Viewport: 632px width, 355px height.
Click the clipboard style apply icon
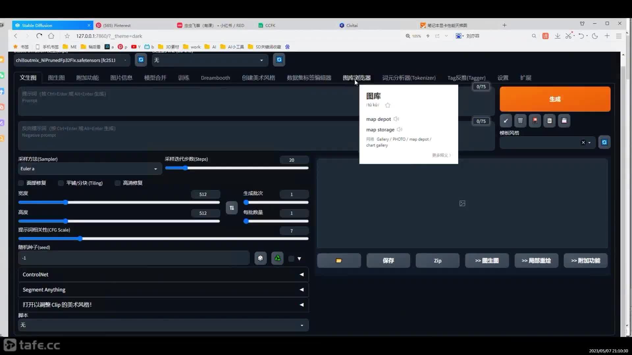point(549,121)
